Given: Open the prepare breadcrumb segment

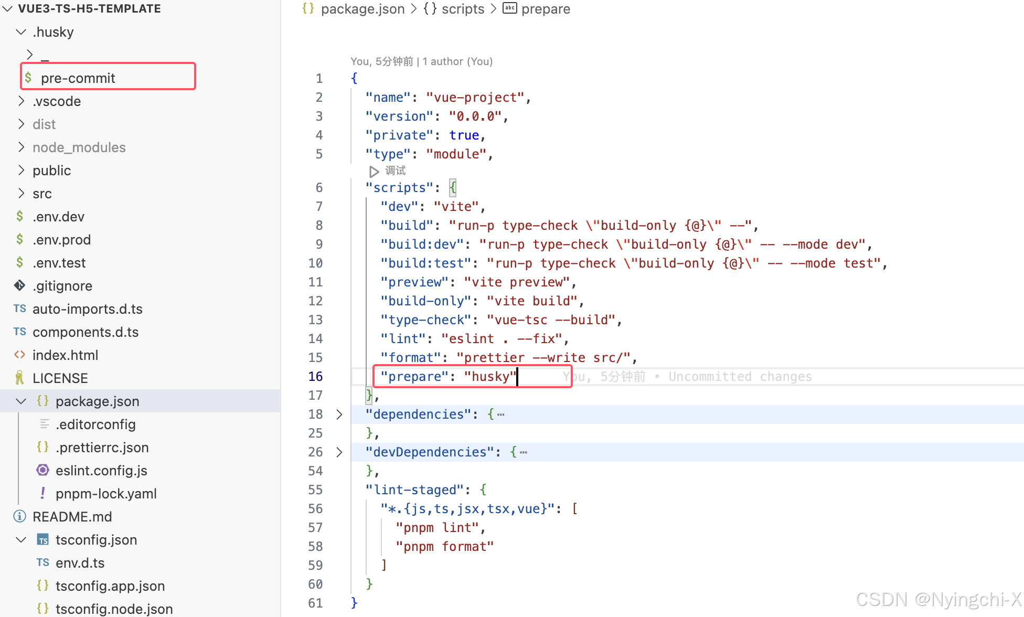Looking at the screenshot, I should point(546,9).
